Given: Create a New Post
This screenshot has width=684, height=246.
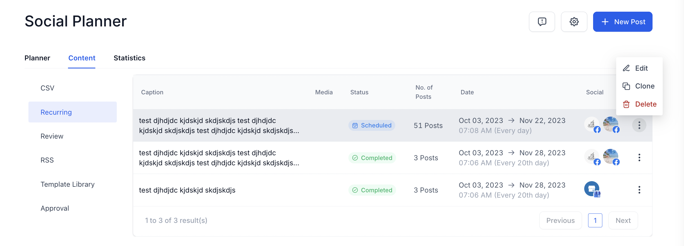Looking at the screenshot, I should [623, 22].
